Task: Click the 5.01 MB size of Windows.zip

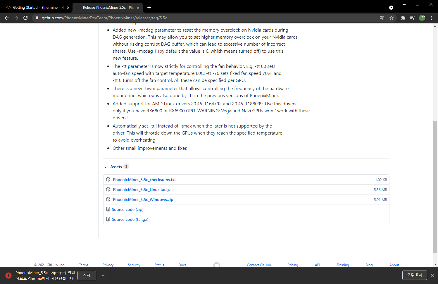Action: pyautogui.click(x=380, y=200)
